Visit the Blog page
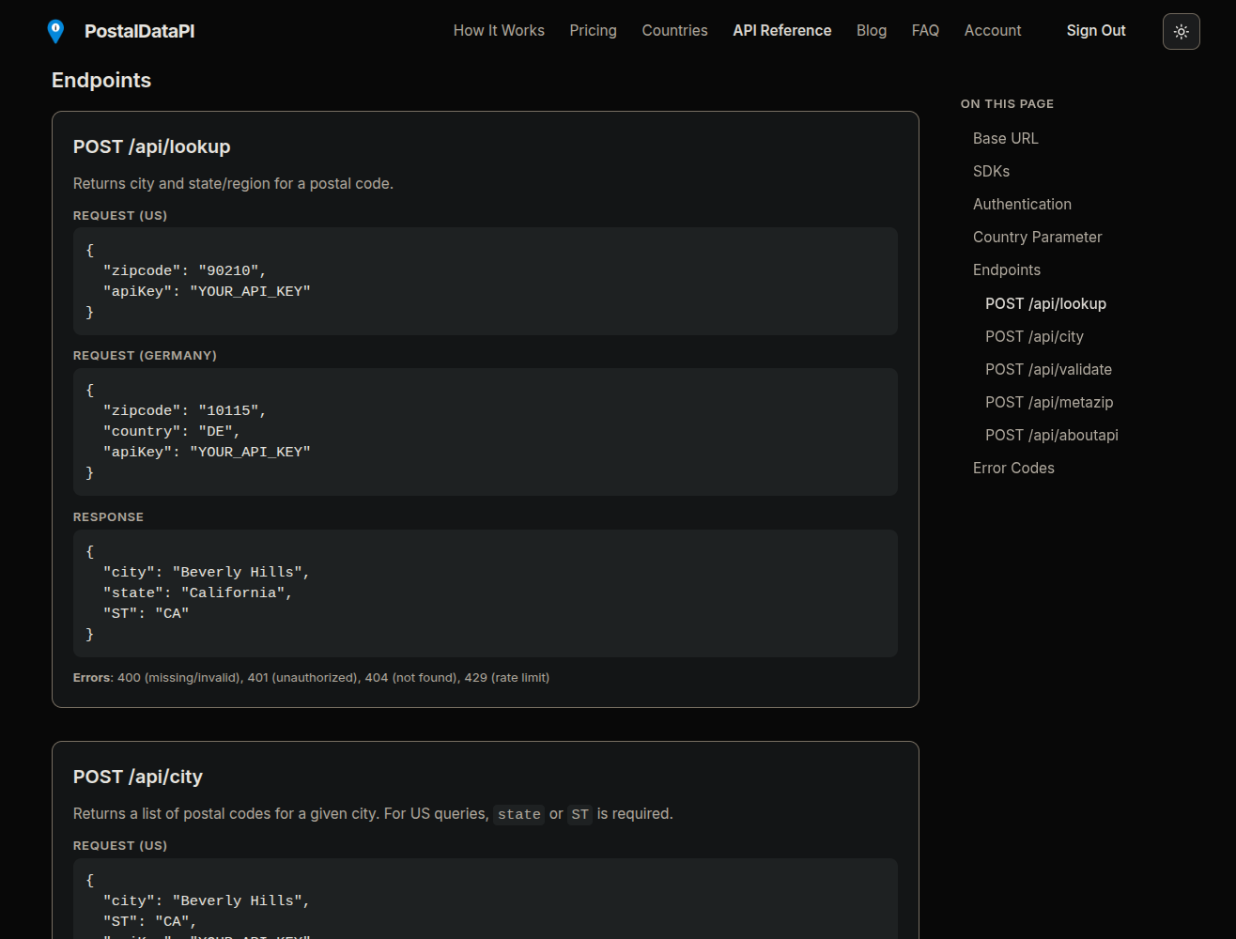 pos(871,30)
